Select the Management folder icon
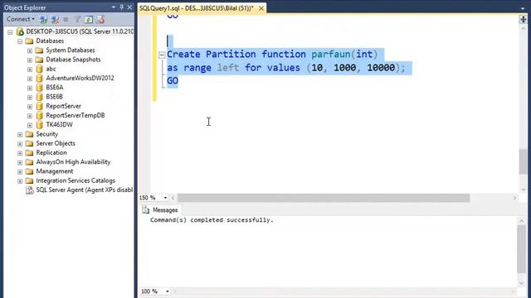Viewport: 531px width, 298px height. tap(30, 171)
